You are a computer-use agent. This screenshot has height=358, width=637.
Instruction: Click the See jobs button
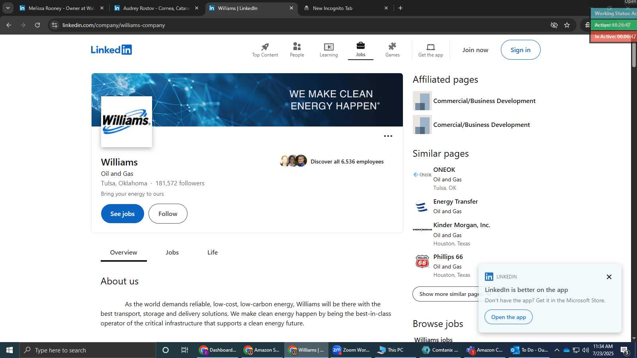[122, 214]
